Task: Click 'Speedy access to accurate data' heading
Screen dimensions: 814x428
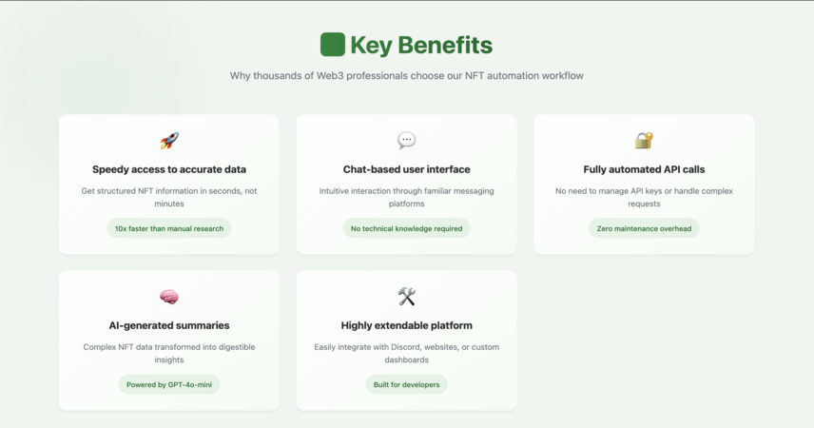Action: 169,169
